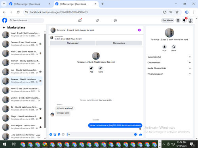Click the sent phone number message bubble
This screenshot has width=198, height=148.
pyautogui.click(x=115, y=126)
